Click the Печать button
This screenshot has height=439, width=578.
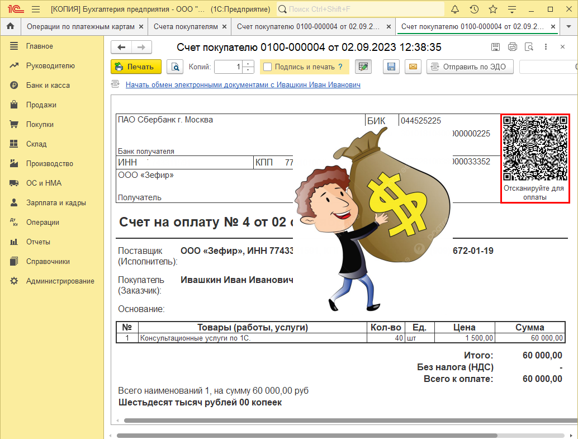click(136, 67)
